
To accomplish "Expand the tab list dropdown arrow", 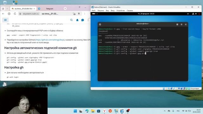I will coord(7,9).
